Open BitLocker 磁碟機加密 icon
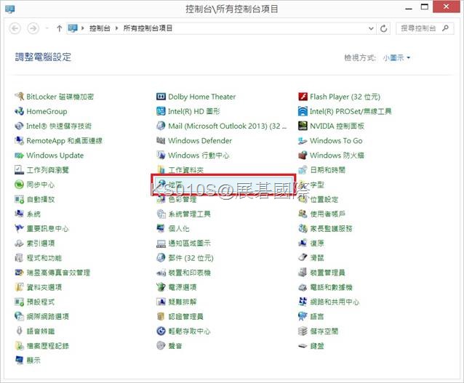This screenshot has width=464, height=383. (20, 97)
